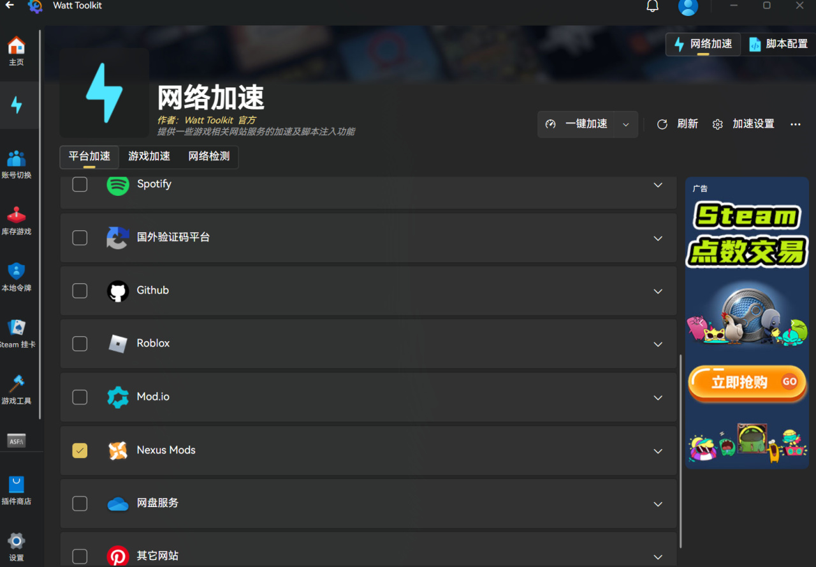The height and width of the screenshot is (567, 816).
Task: Click the Github octocat icon
Action: coord(118,291)
